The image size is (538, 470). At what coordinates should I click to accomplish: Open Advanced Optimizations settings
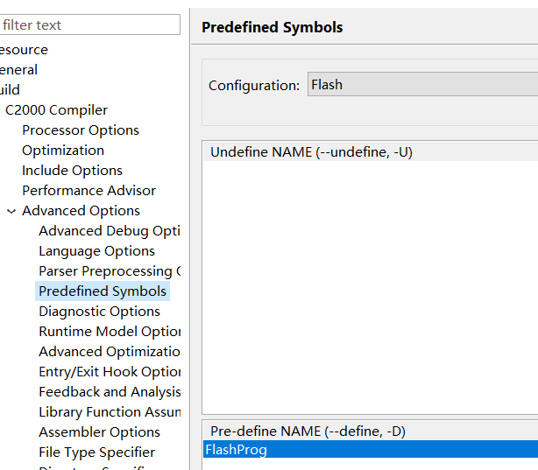tap(109, 352)
